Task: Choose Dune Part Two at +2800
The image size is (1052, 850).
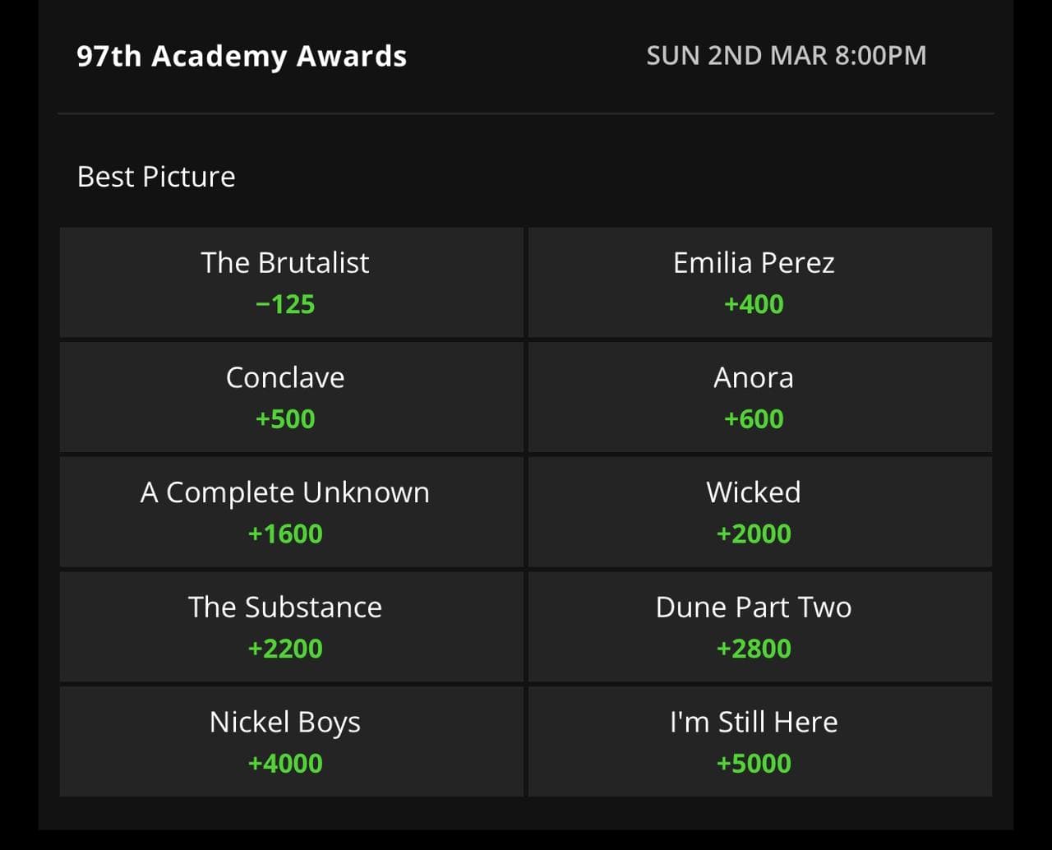Action: click(759, 626)
